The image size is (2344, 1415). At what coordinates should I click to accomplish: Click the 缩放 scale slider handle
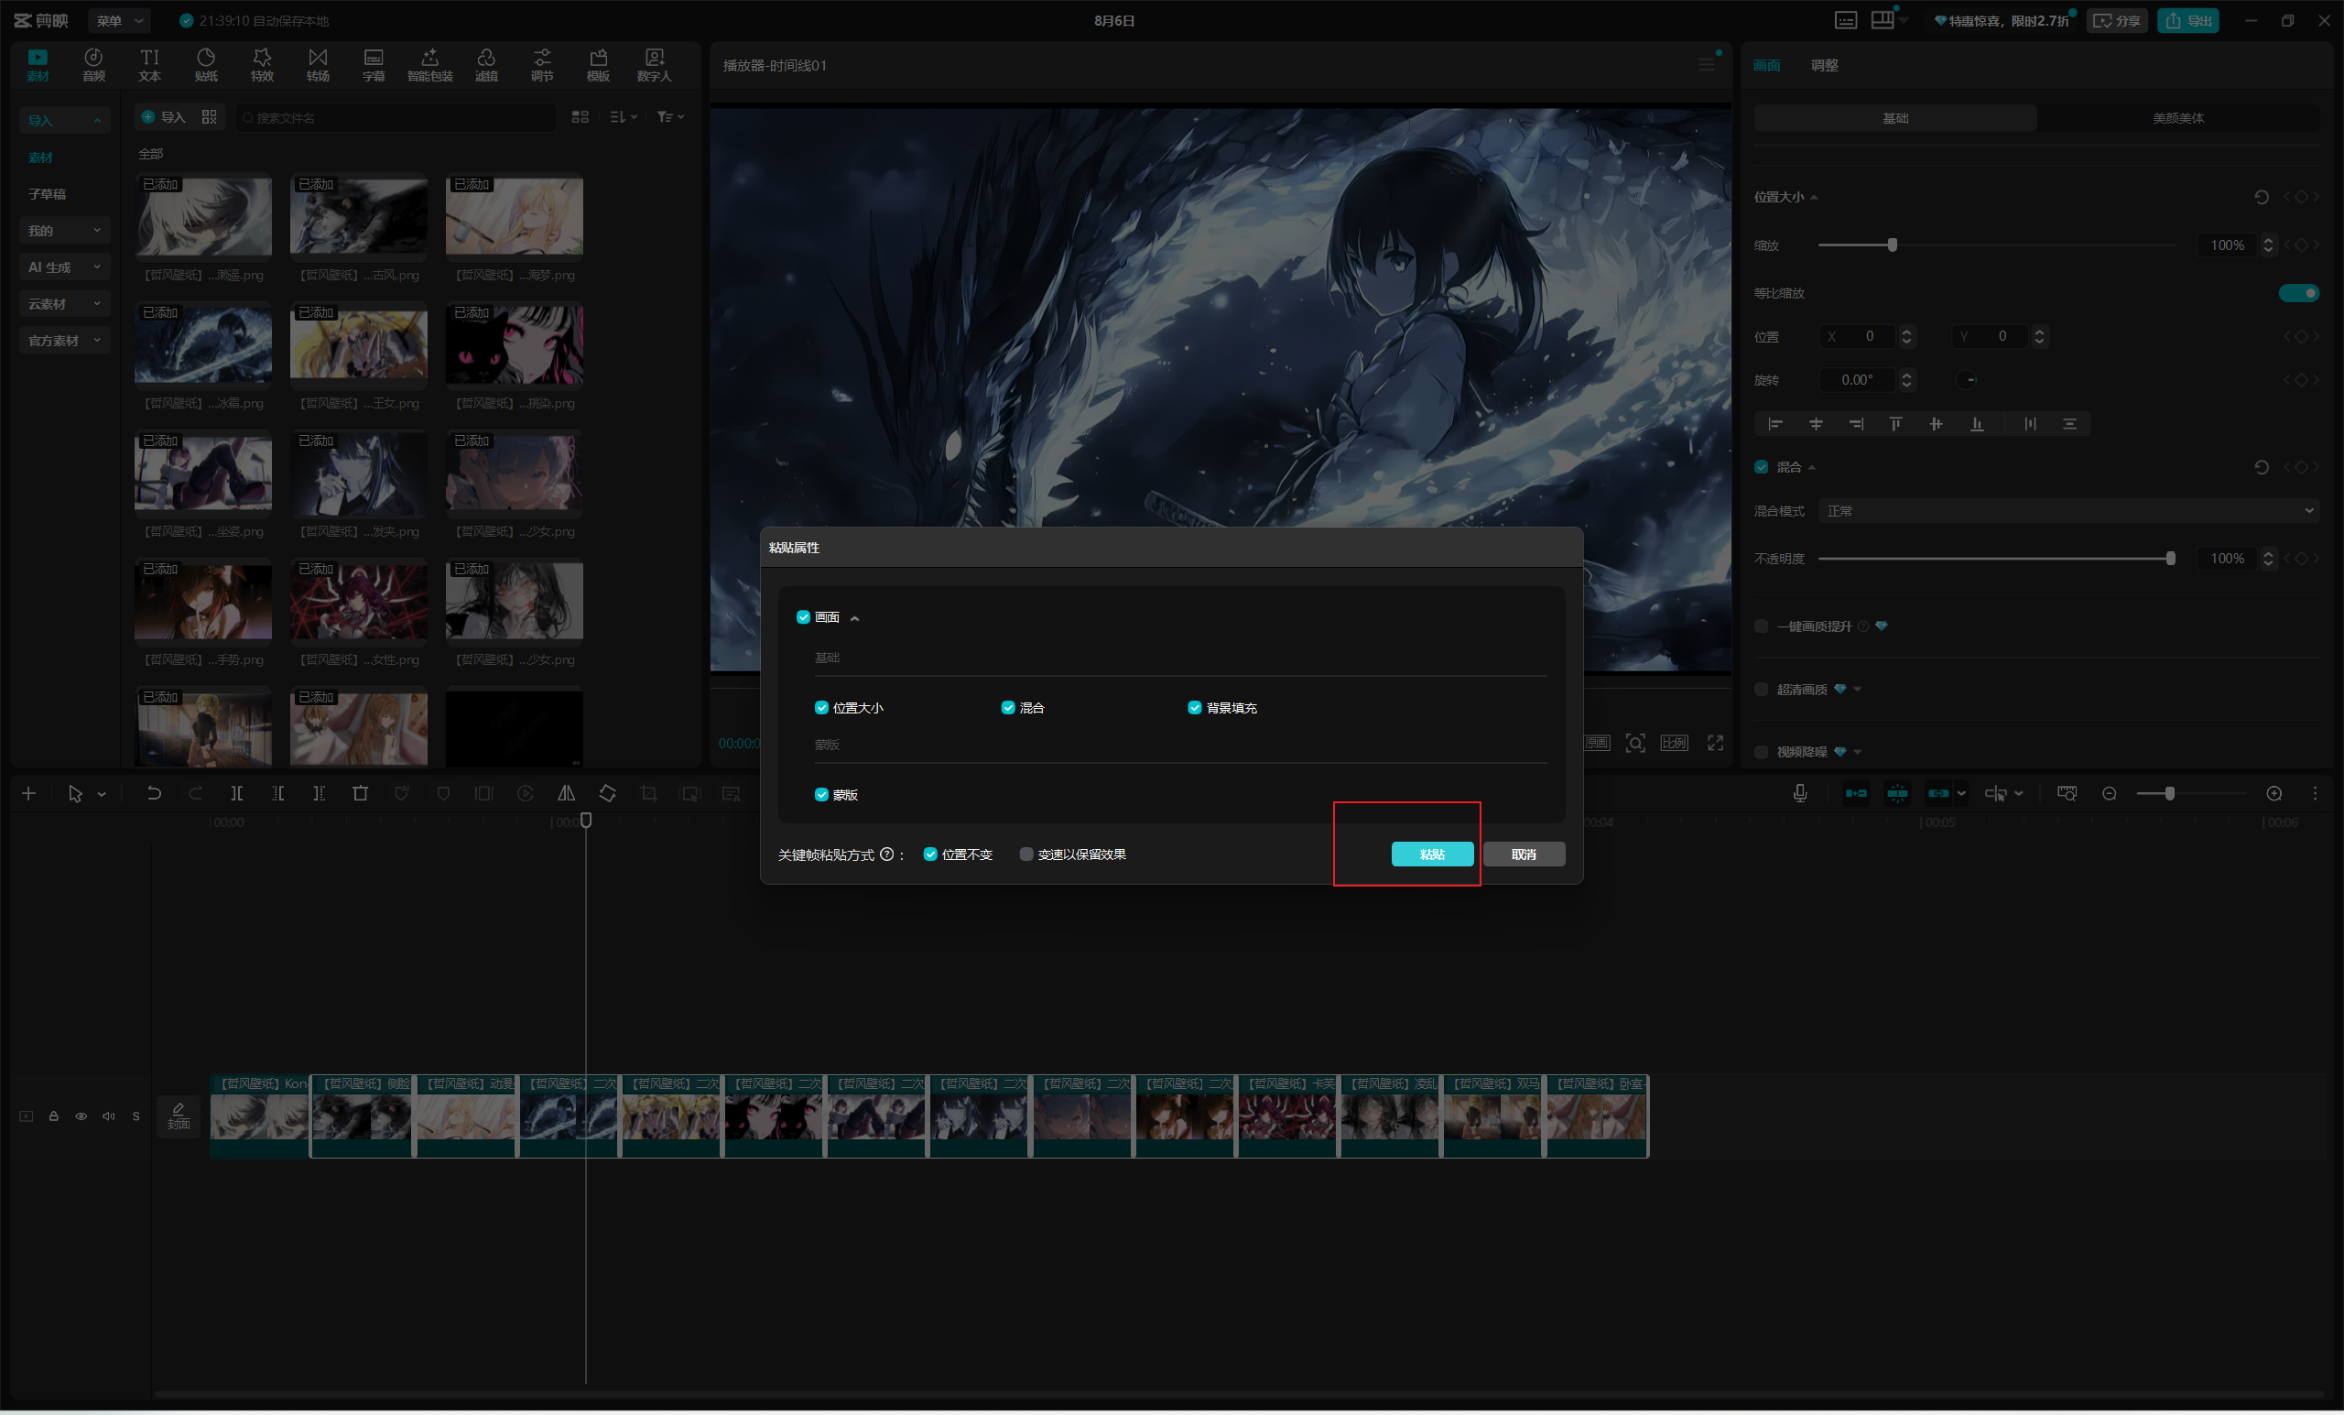click(1891, 245)
